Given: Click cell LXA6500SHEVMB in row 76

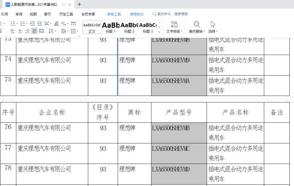Looking at the screenshot, I should (x=179, y=133).
